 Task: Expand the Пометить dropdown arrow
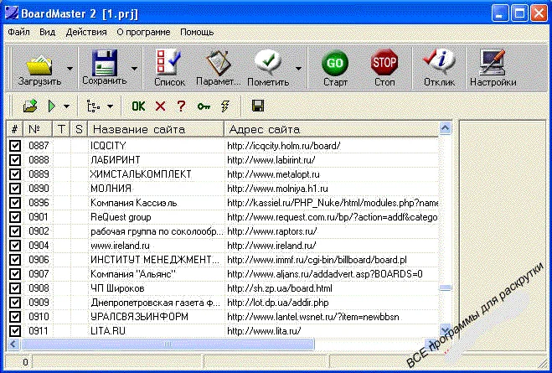pos(298,69)
